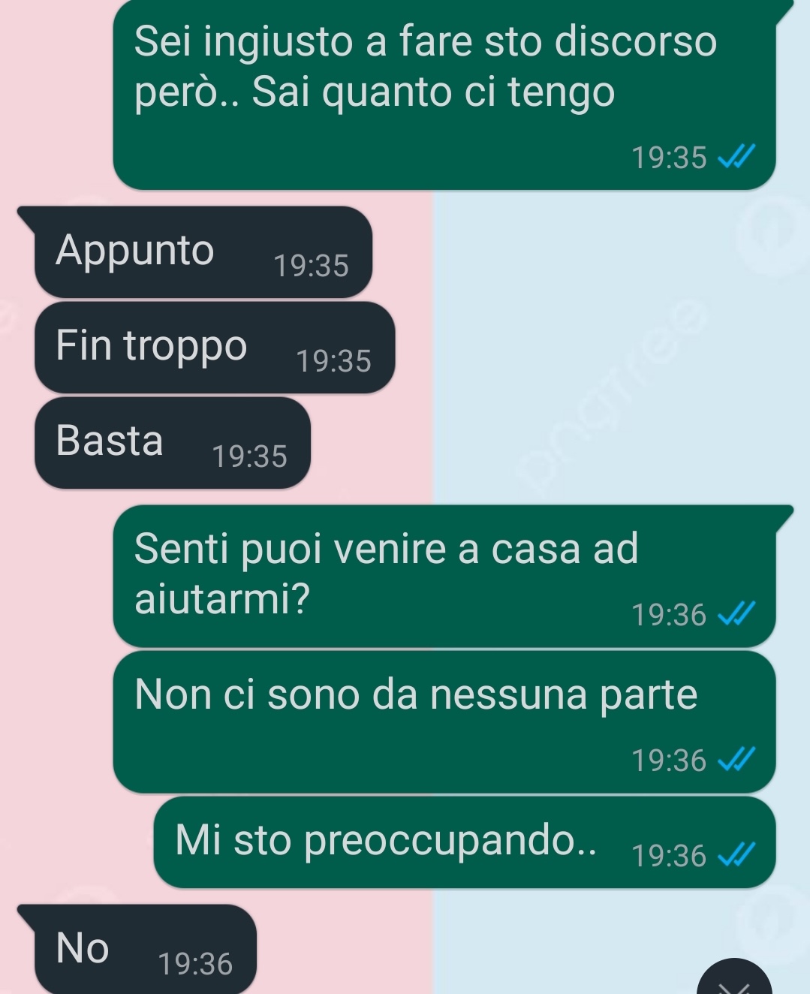Tap read checkmarks on 'Sei ingiusto' message

[736, 157]
